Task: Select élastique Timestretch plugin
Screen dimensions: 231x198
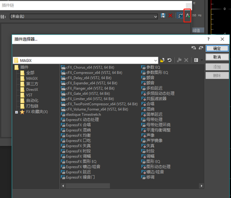Action: [x=81, y=115]
